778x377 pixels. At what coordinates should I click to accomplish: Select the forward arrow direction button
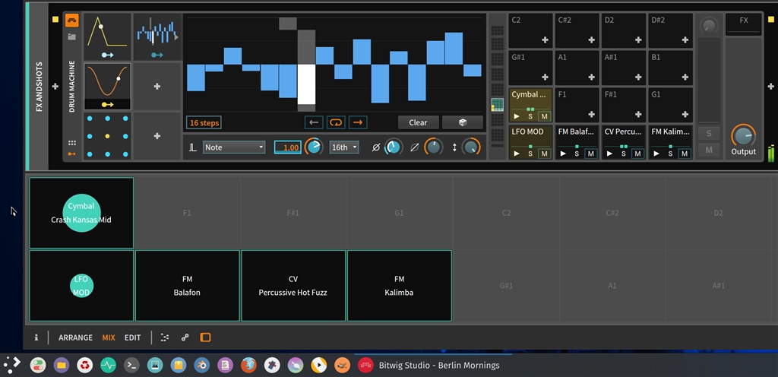pos(358,122)
